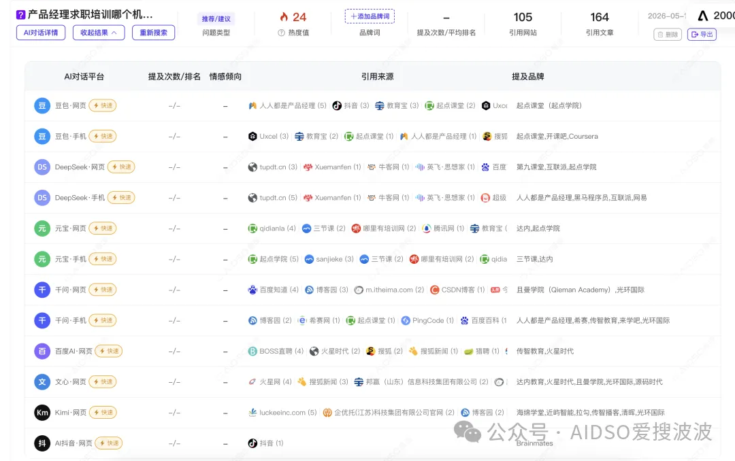Click 文心·网页 avatar icon
Screen dimensions: 735x461
42,382
